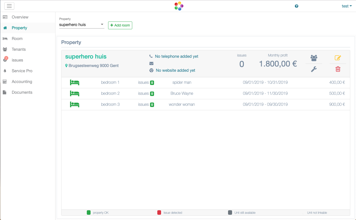This screenshot has height=220, width=356.
Task: Click the bed icon for bedroom 3
Action: coord(75,104)
